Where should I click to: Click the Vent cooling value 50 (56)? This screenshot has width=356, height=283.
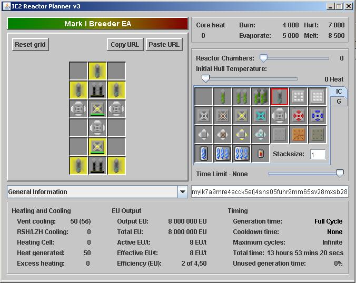(81, 221)
